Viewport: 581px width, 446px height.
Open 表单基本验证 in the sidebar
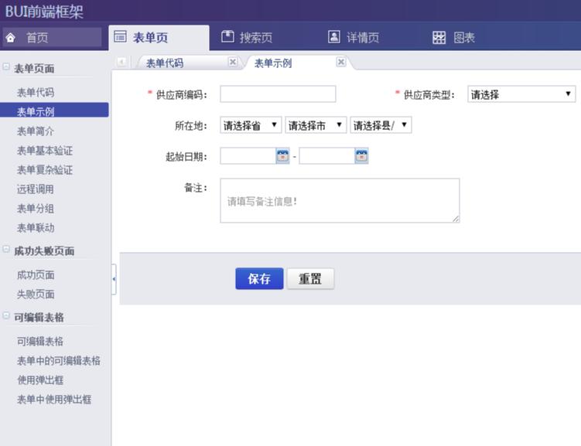(x=45, y=151)
